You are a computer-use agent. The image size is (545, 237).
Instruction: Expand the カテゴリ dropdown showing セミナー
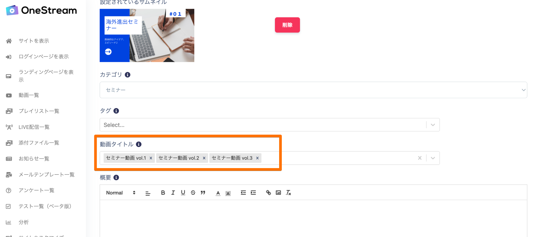point(313,90)
